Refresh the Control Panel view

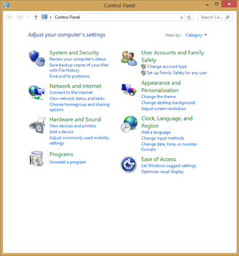click(189, 17)
